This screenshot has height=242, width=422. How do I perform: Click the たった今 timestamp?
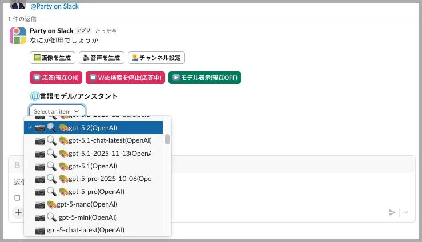[106, 31]
